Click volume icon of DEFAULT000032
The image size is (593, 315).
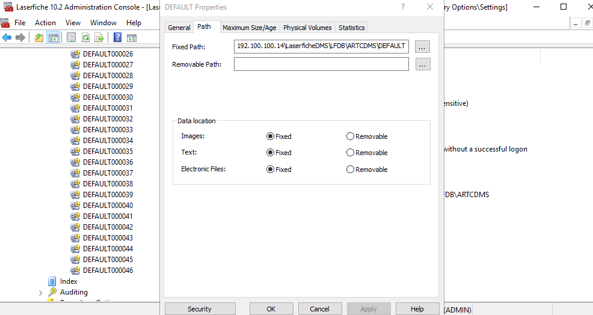click(75, 119)
